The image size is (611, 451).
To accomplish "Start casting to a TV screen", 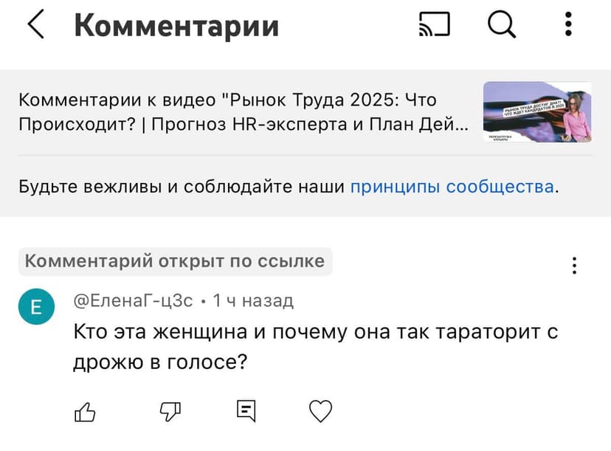I will pyautogui.click(x=432, y=24).
